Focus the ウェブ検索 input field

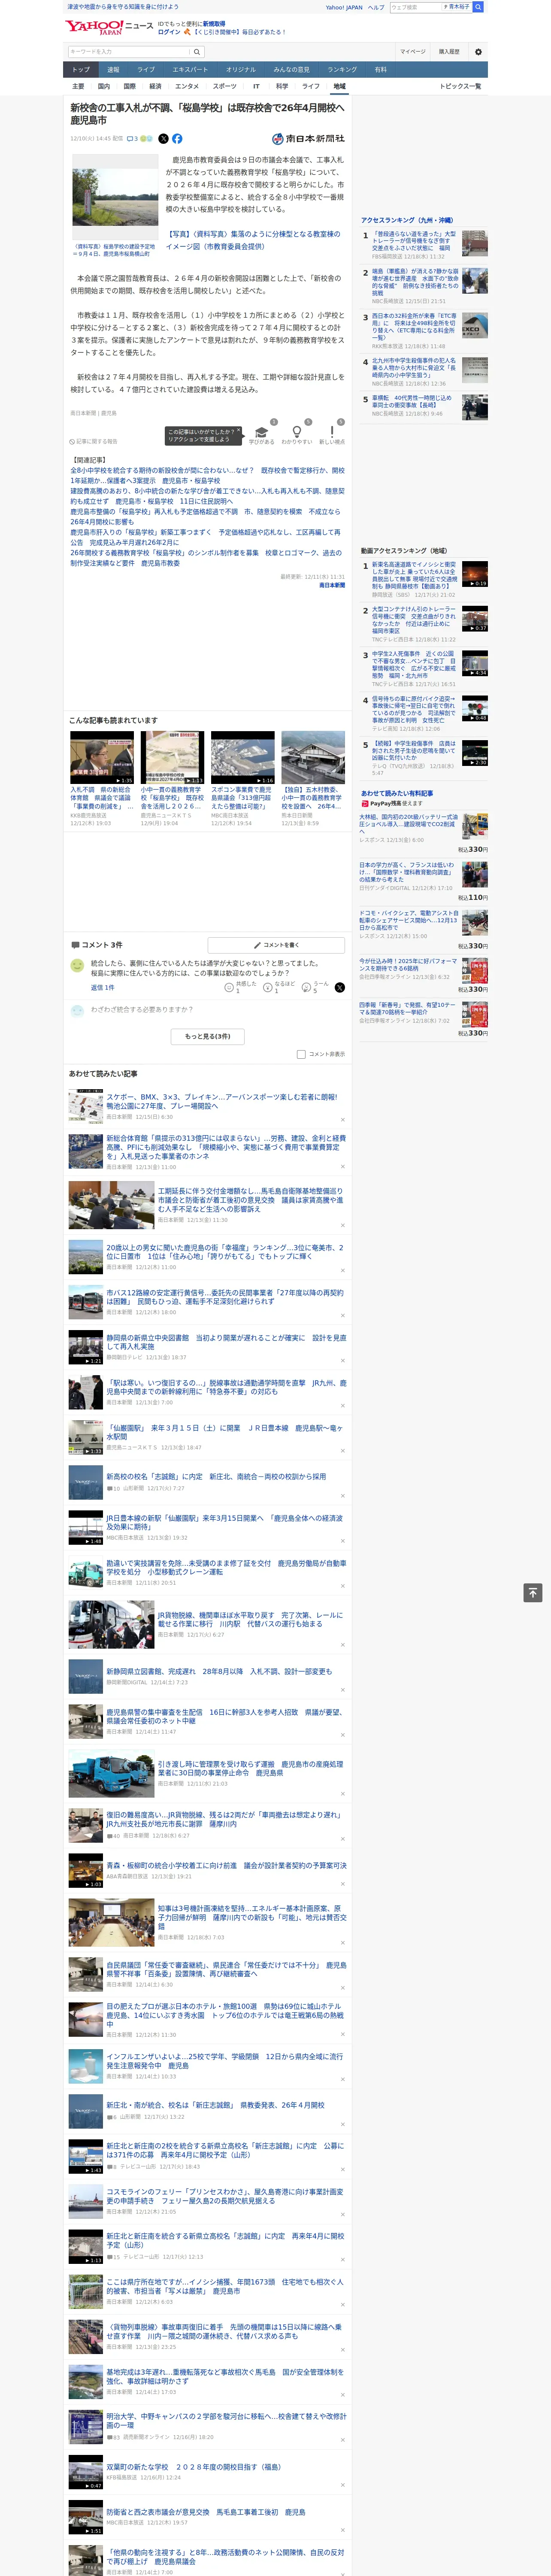415,7
